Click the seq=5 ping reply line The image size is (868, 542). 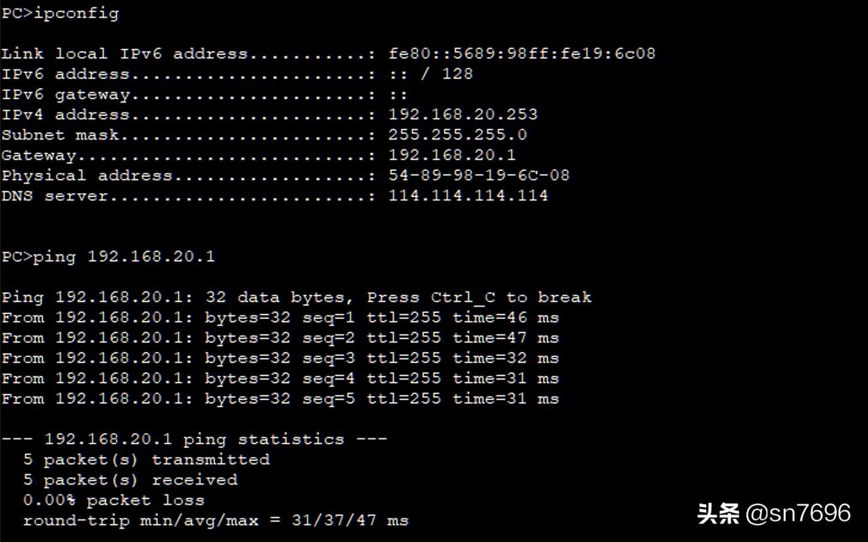coord(280,399)
